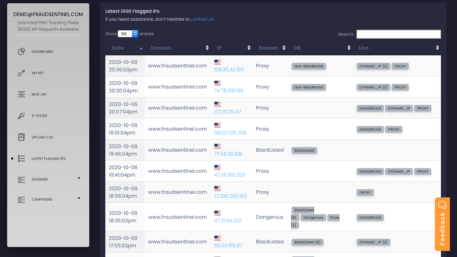Click PROXY badge in 72.196.205.183 row
The width and height of the screenshot is (457, 257).
pos(365,192)
